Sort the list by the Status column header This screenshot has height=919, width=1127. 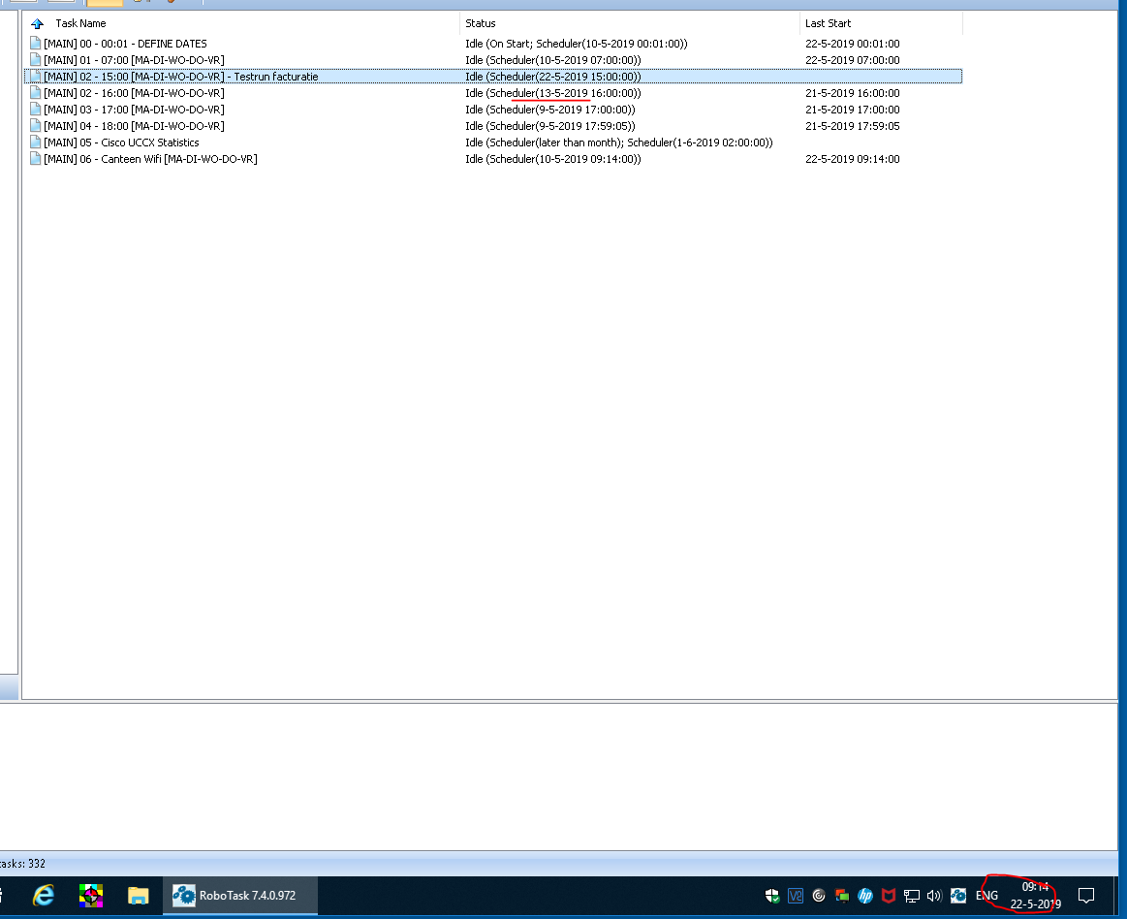481,23
